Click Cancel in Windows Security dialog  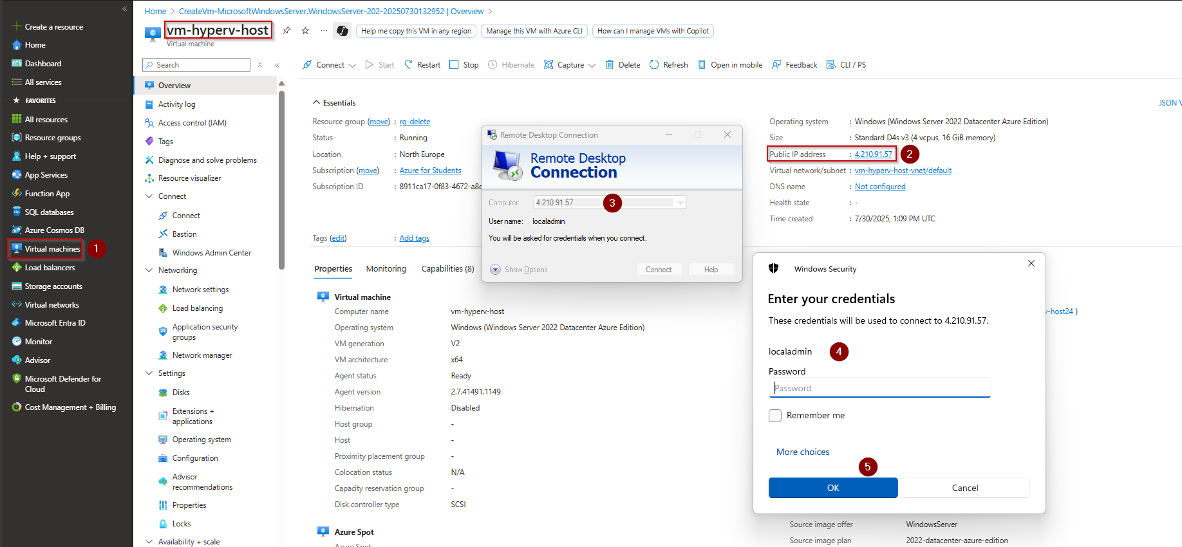coord(965,488)
